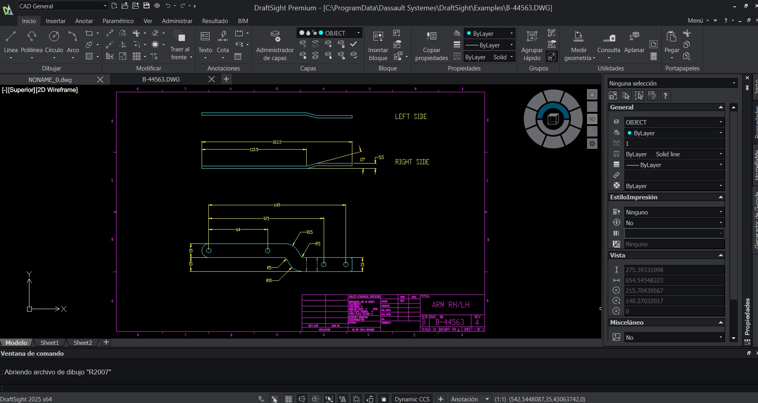Toggle the grid display in status bar
Image resolution: width=758 pixels, height=403 pixels.
[288, 399]
